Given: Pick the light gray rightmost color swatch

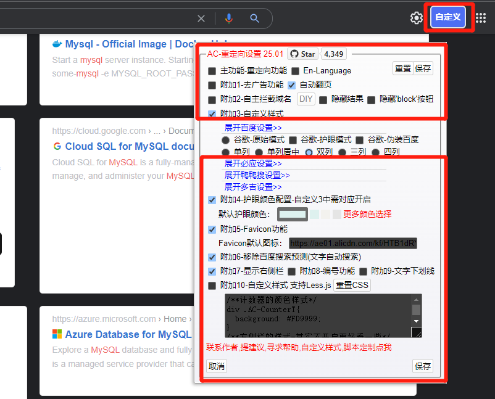Looking at the screenshot, I should (x=337, y=214).
